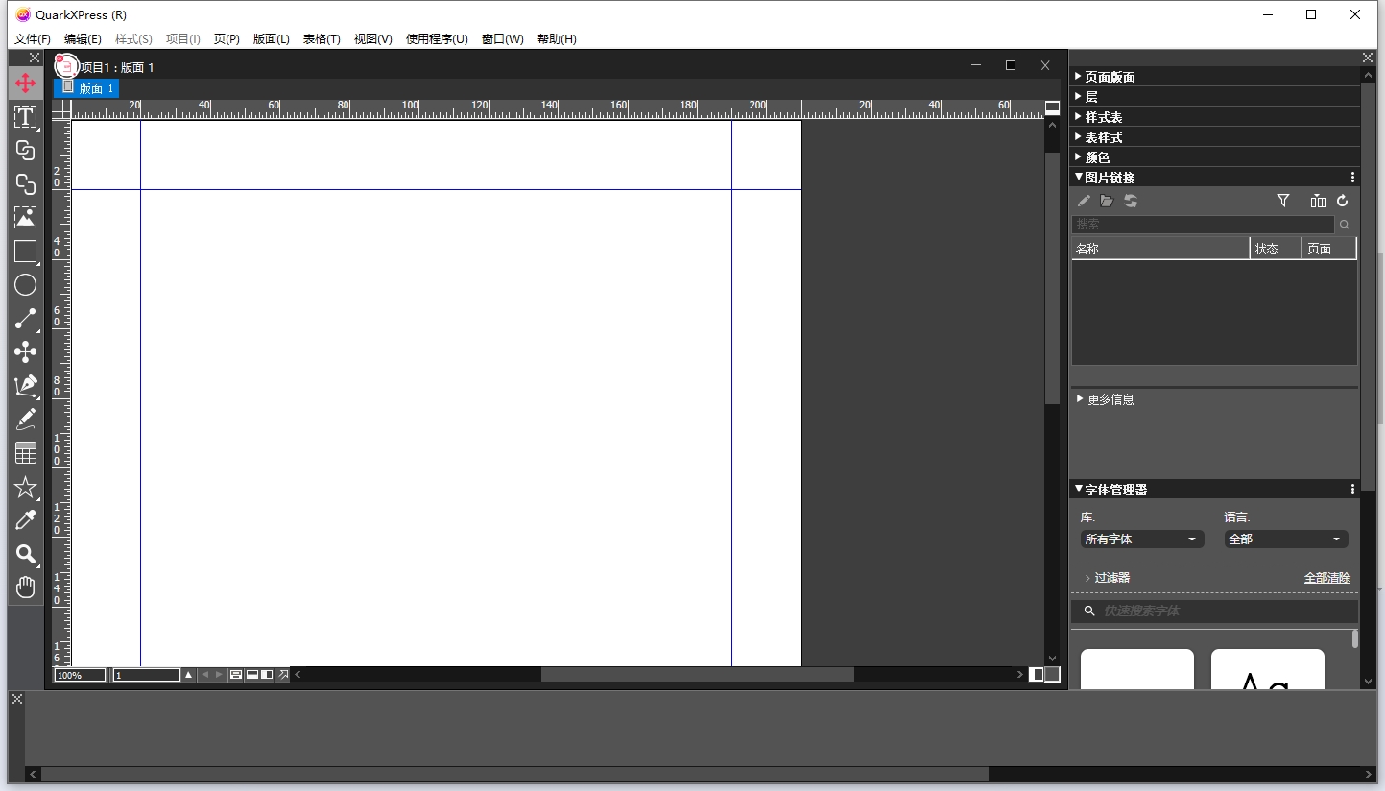Click the update links sync icon
Viewport: 1385px width, 791px height.
[1131, 201]
